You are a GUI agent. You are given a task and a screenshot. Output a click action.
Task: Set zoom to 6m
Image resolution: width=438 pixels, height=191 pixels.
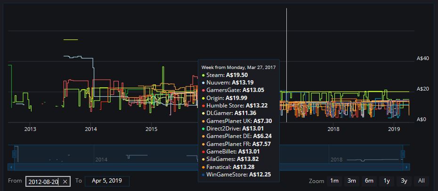tap(369, 181)
